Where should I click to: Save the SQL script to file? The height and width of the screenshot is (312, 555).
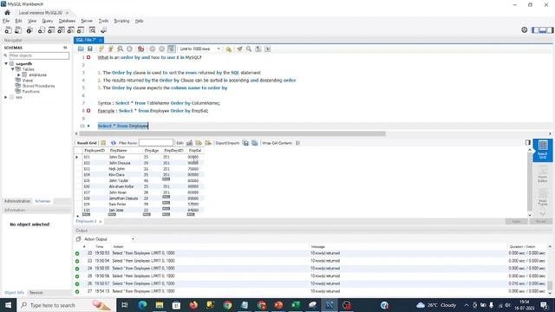tap(90, 49)
